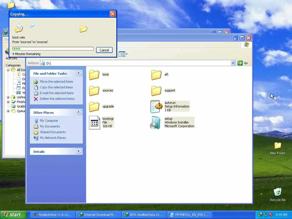
Task: Switch to 65% SmallestVista download taskbar item
Action: coord(144,215)
